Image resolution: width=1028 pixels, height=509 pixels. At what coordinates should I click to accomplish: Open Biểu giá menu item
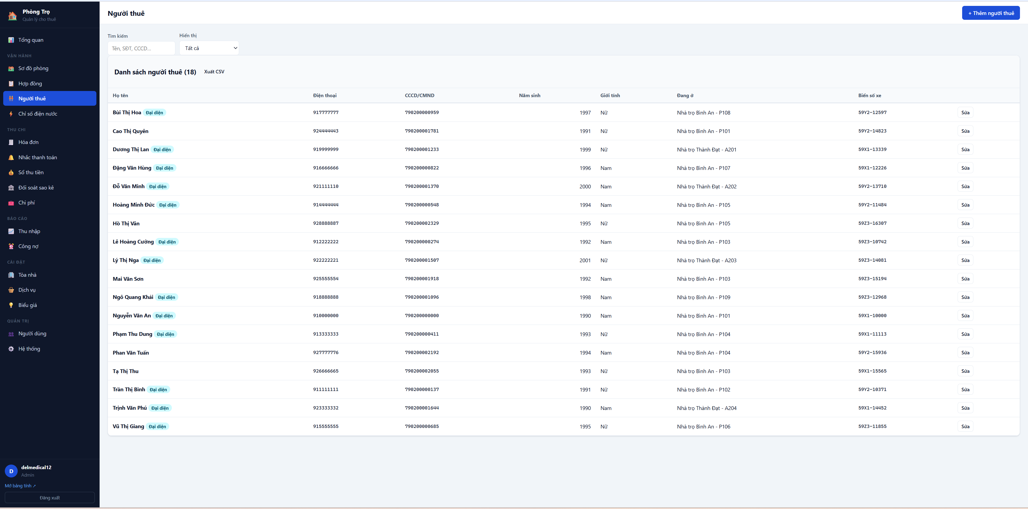click(50, 305)
